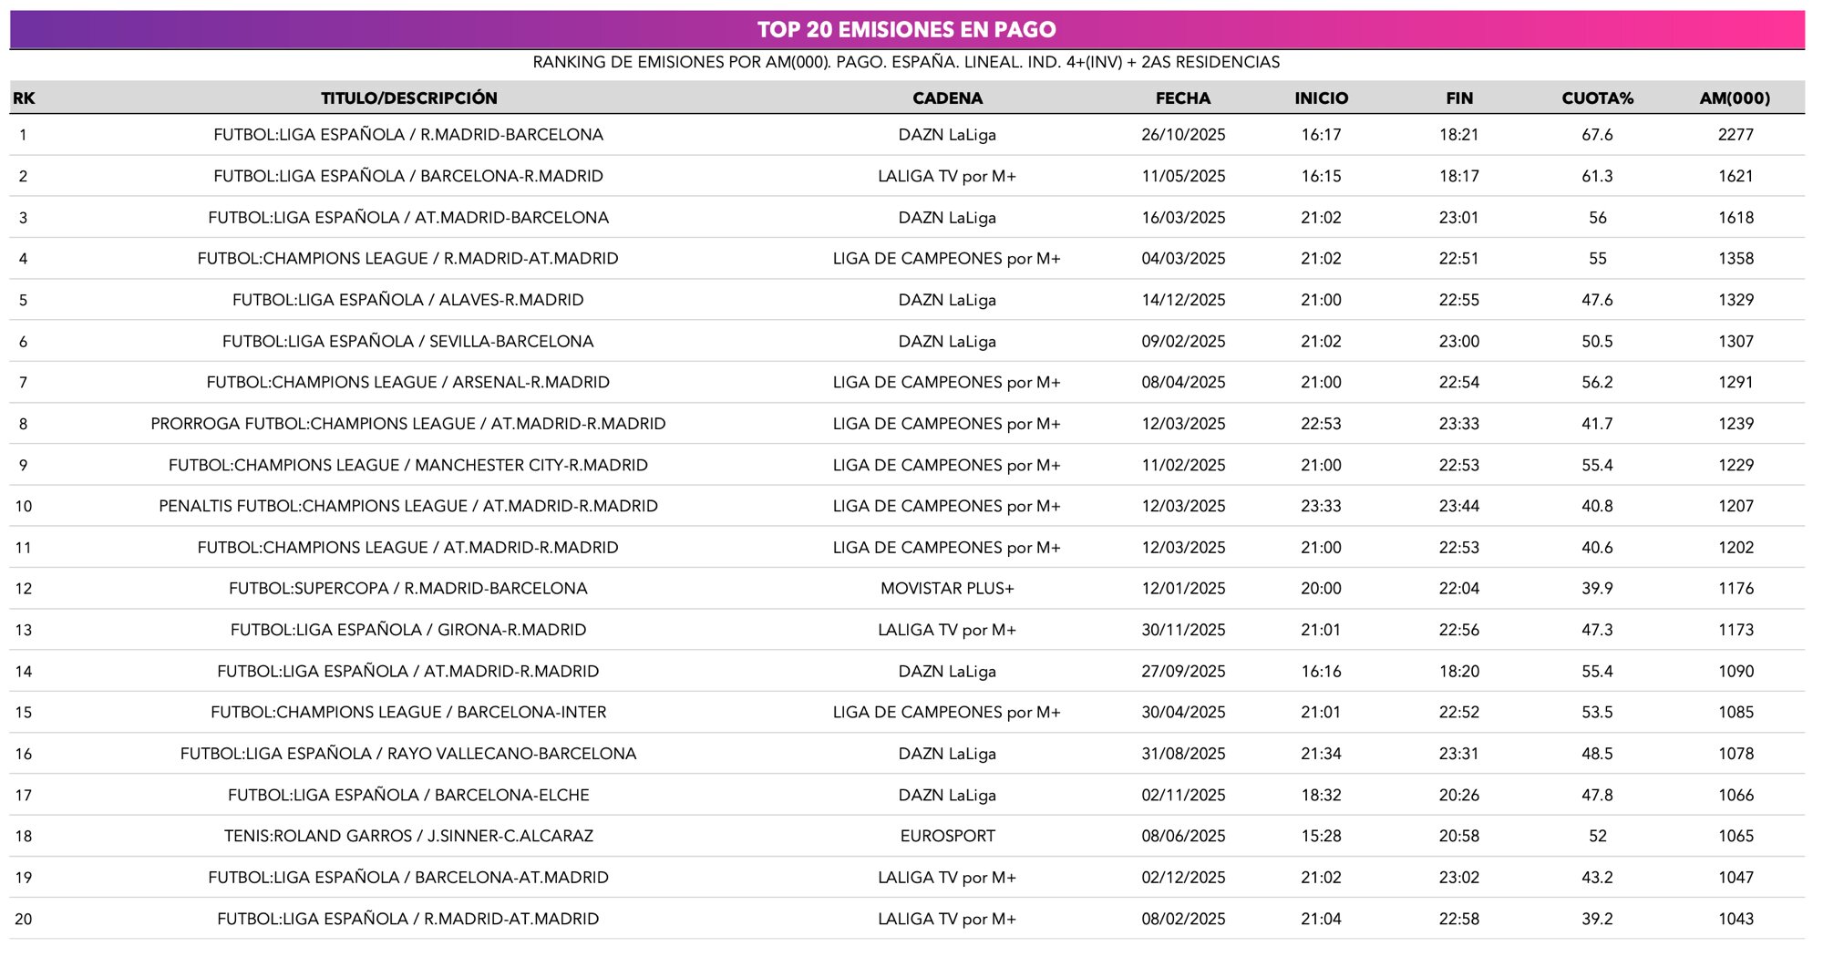Click the AM(000) column header
Screen dimensions: 1823x957
pos(1735,98)
